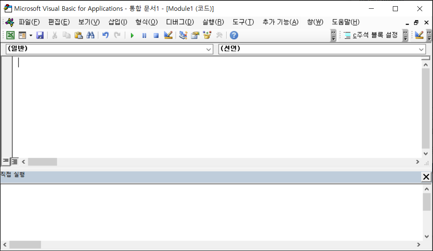This screenshot has width=433, height=251.
Task: Click inside the 직접 실행 immediate window
Action: [211, 212]
